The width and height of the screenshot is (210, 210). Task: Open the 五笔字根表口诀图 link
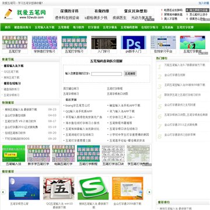(x=117, y=94)
